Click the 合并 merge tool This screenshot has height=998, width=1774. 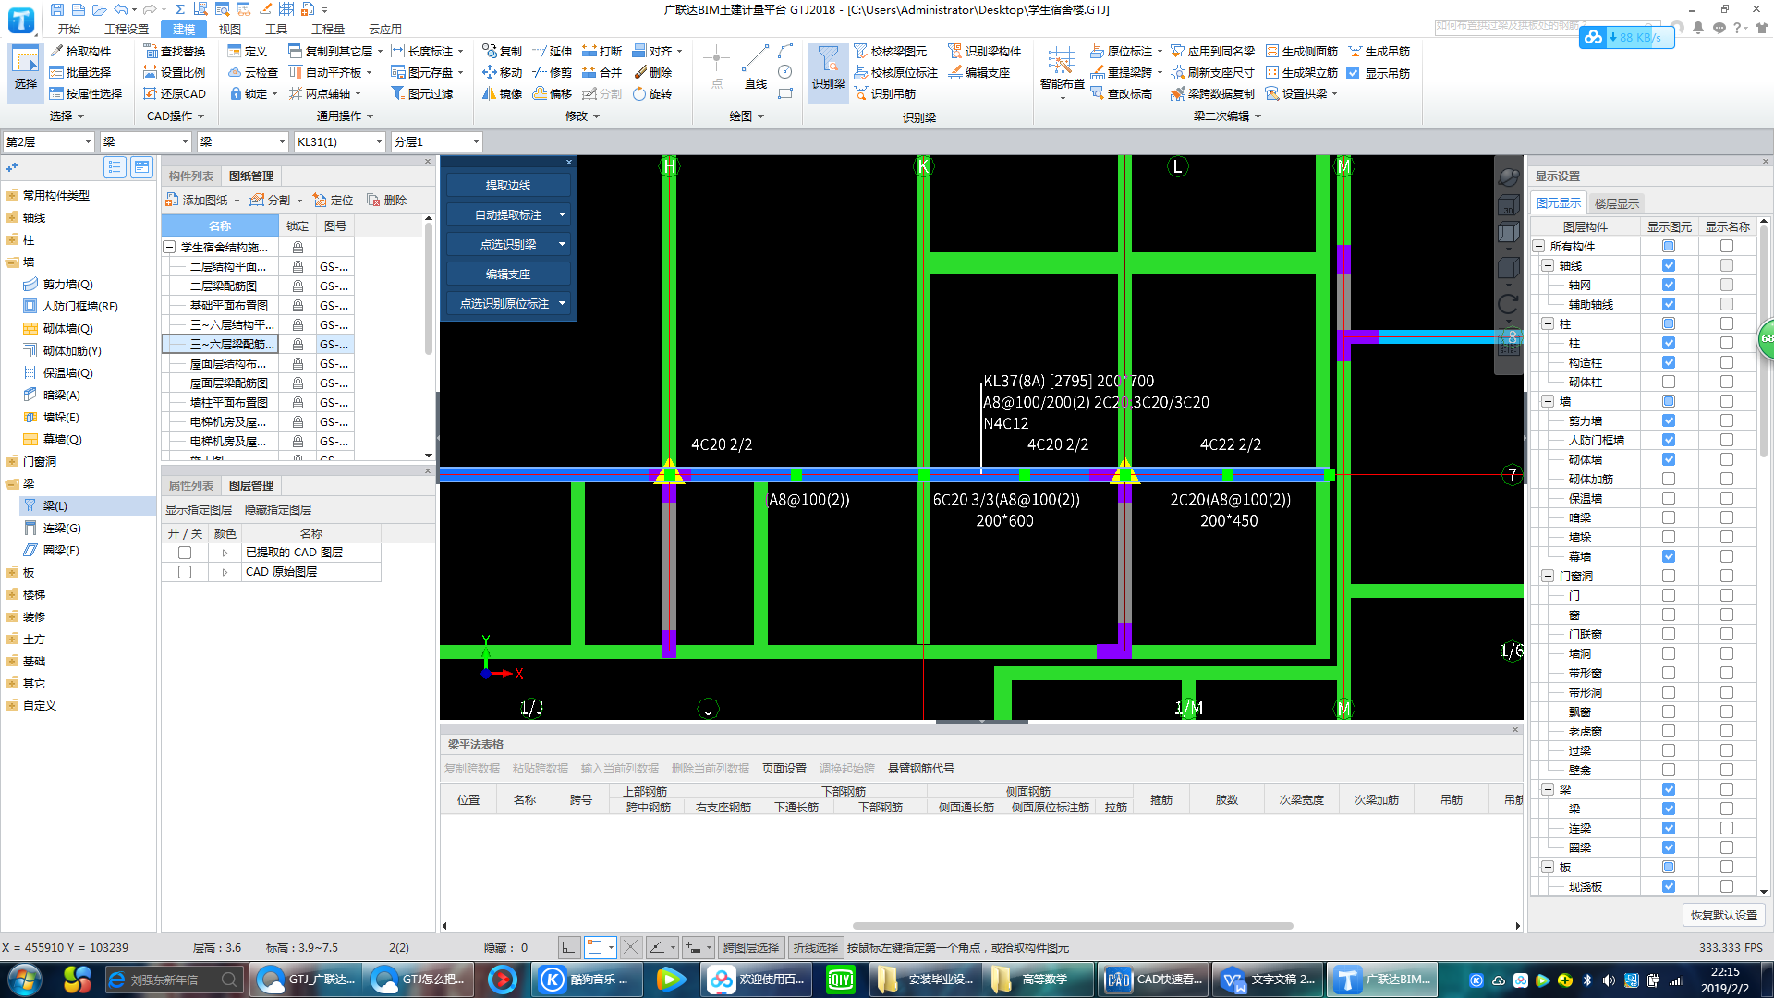(x=602, y=72)
